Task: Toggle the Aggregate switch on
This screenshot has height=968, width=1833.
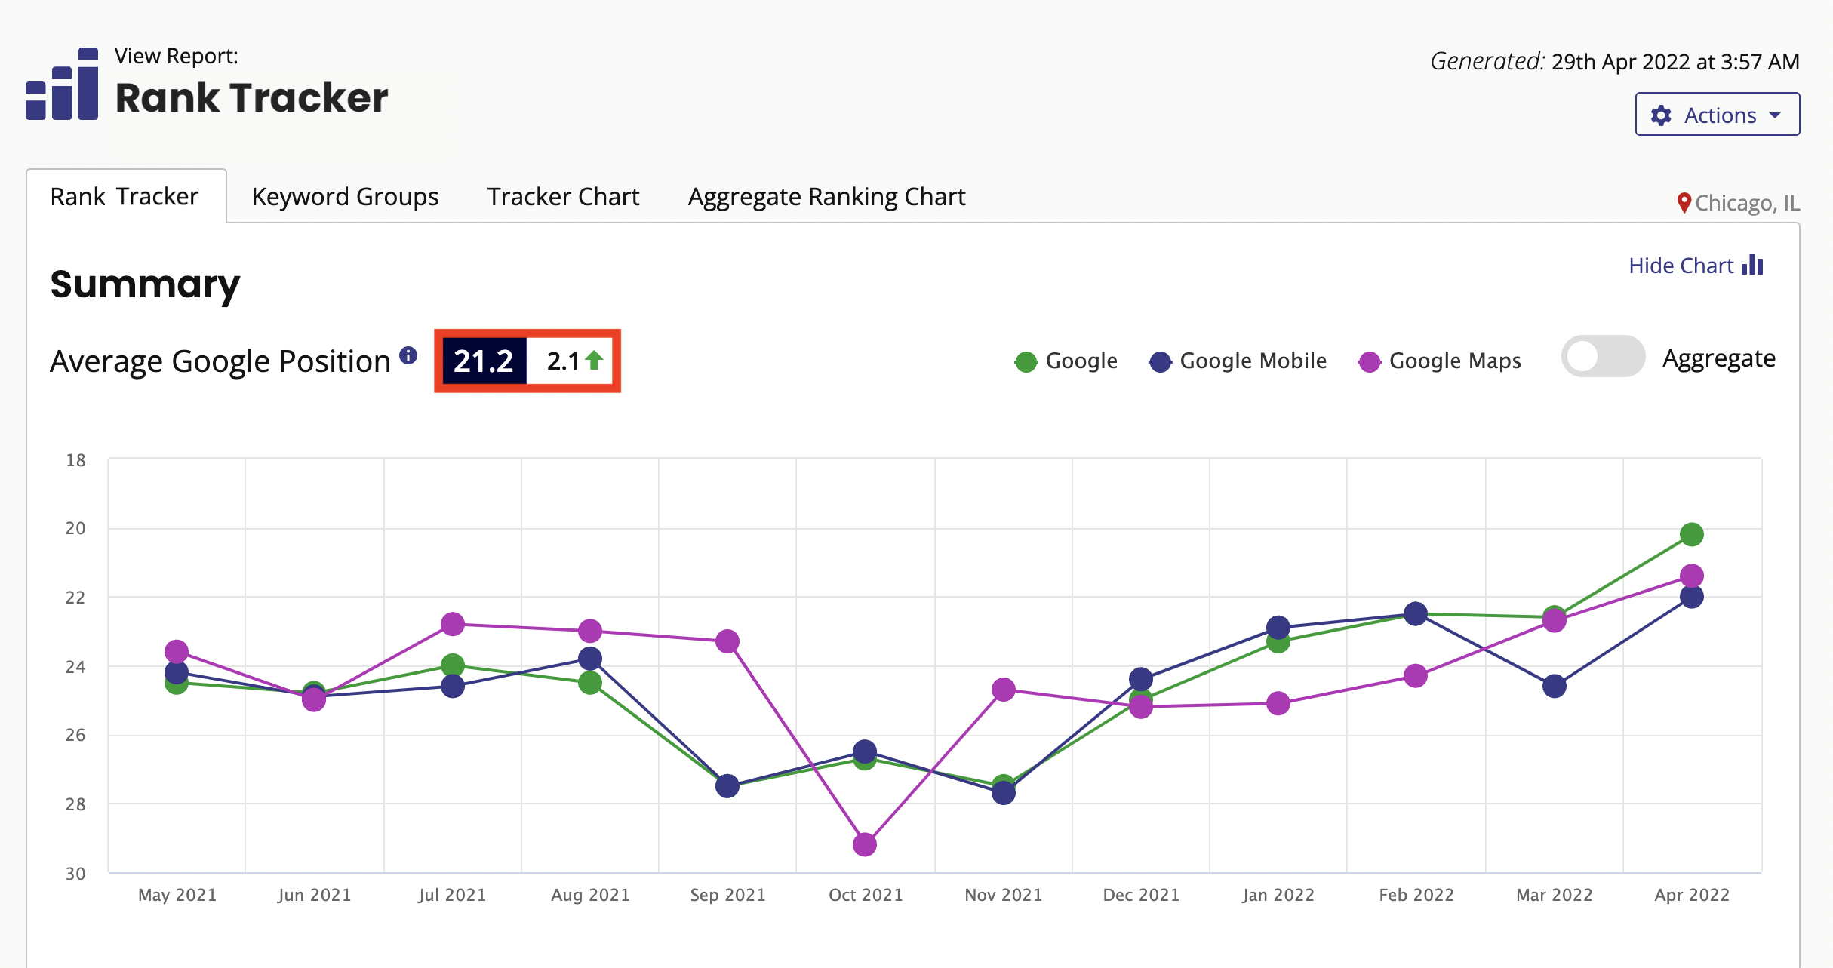Action: [x=1602, y=357]
